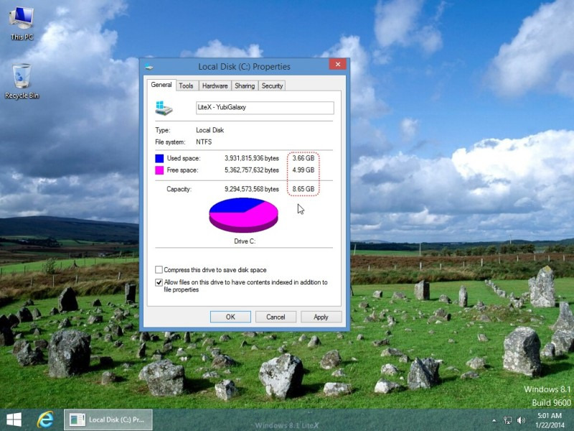The width and height of the screenshot is (574, 431).
Task: Click the 8.65 GB capacity value
Action: point(303,189)
